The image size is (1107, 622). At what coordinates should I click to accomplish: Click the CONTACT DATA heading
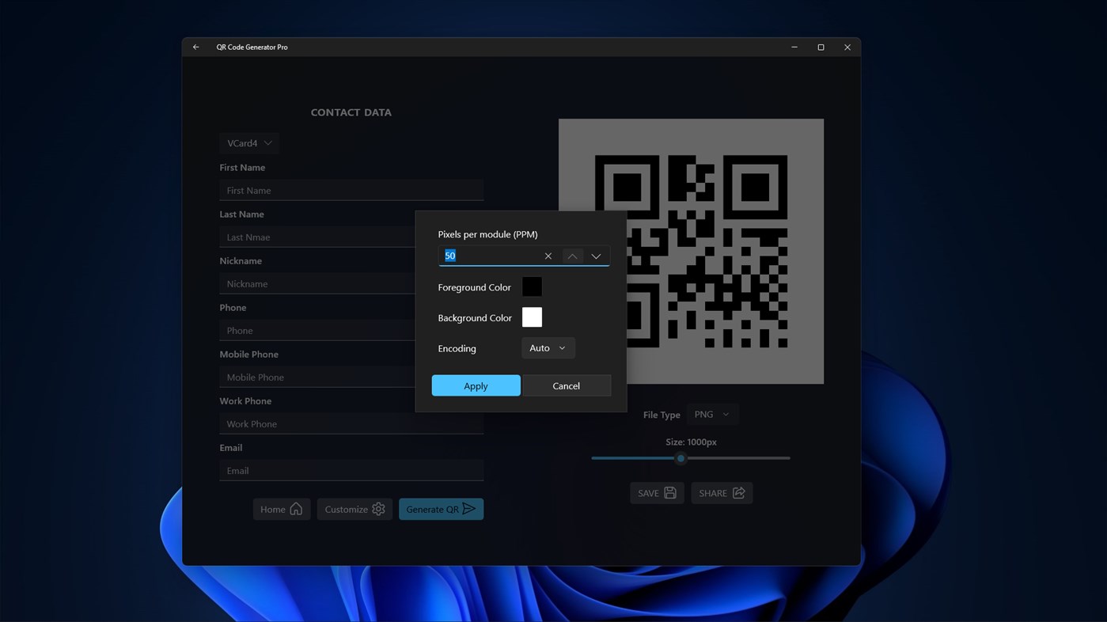point(351,112)
